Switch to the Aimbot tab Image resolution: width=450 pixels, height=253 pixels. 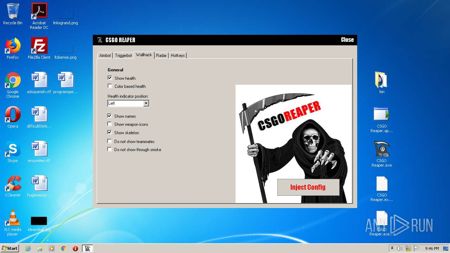105,56
